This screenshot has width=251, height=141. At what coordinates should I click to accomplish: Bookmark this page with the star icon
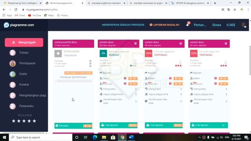pos(235,9)
